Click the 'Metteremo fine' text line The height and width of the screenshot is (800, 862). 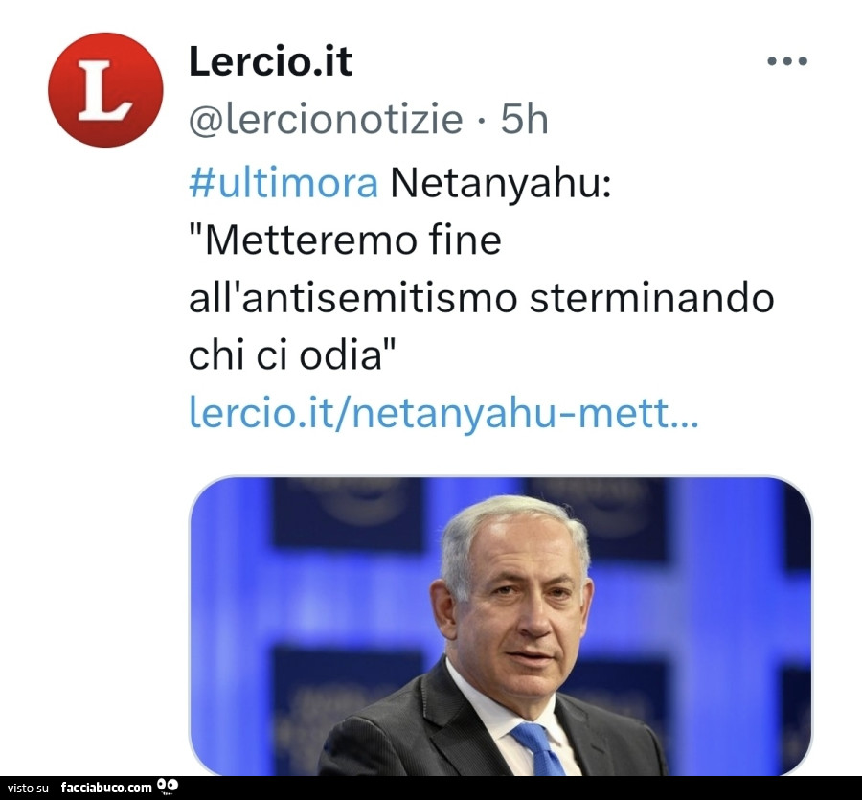[345, 240]
